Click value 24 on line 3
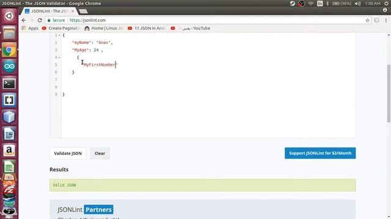Viewport: 391px width, 219px height. pos(97,50)
